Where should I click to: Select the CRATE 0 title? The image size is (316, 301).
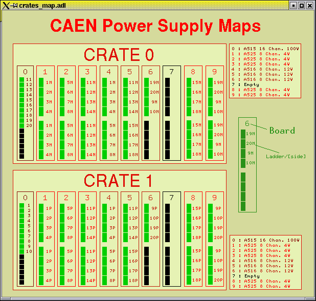tap(119, 55)
